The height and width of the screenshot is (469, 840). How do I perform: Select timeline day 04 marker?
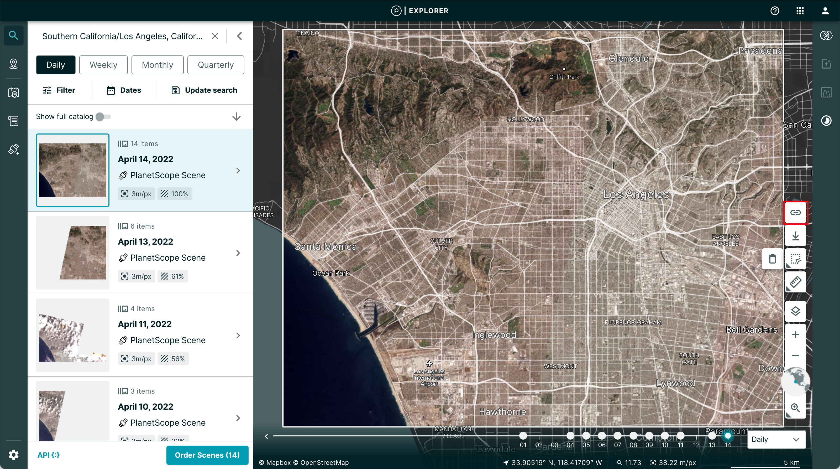(x=570, y=436)
